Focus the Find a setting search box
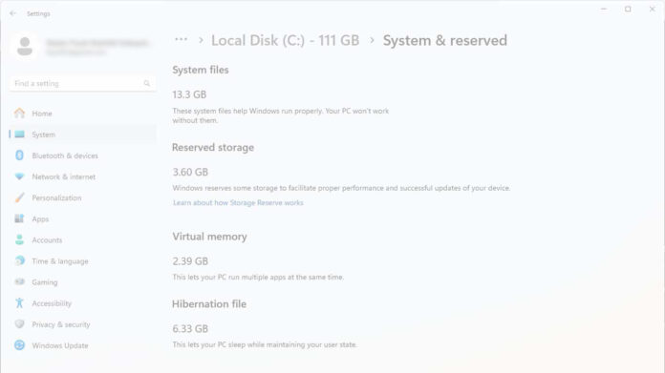The image size is (665, 373). tap(82, 83)
